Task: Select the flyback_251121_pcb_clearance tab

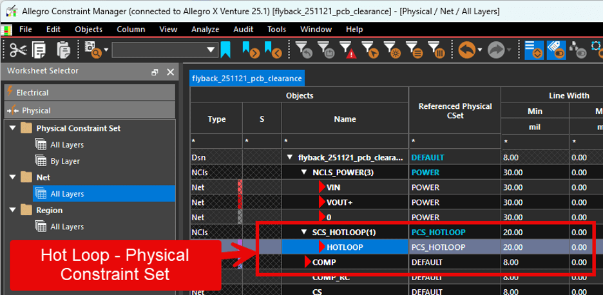Action: pyautogui.click(x=247, y=78)
